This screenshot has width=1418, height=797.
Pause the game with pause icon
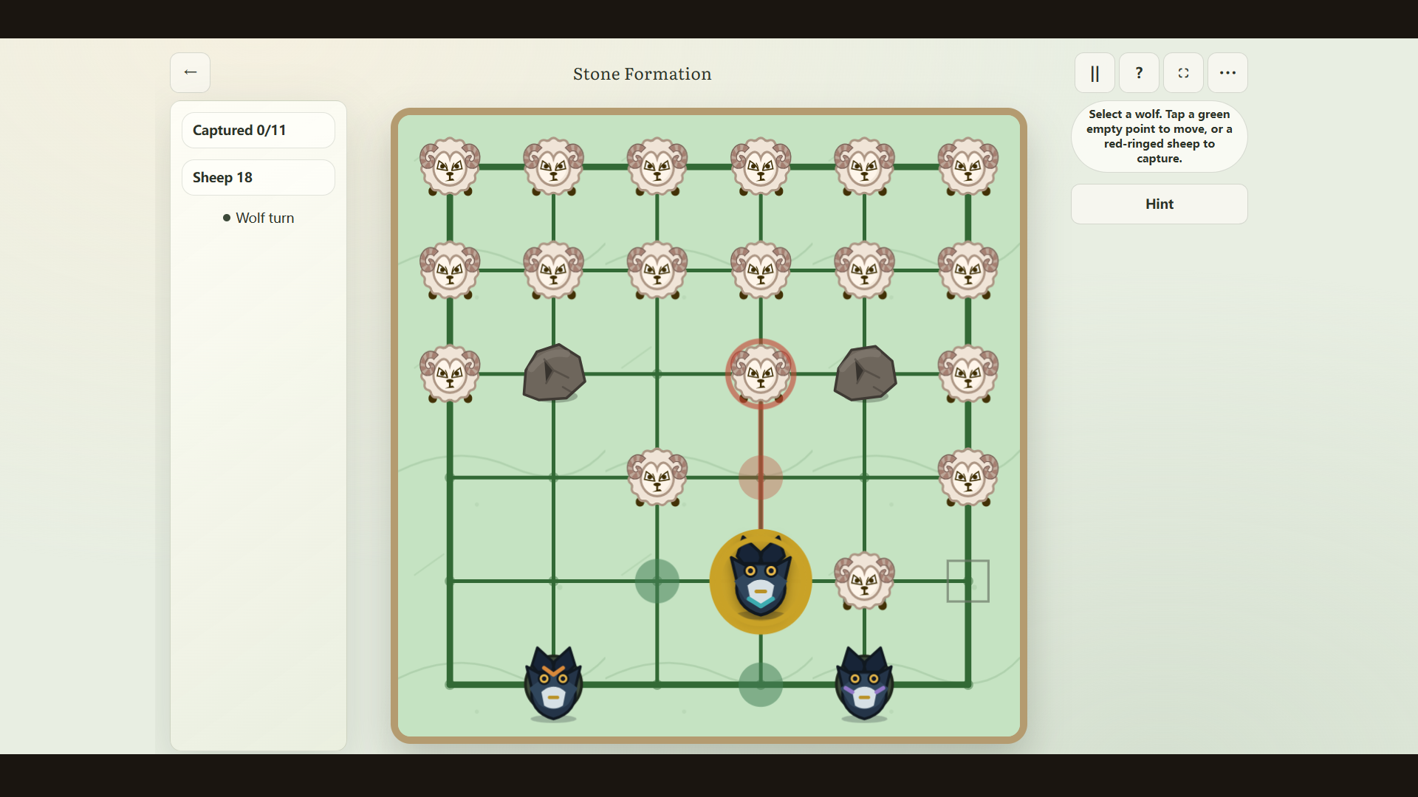[x=1095, y=72]
